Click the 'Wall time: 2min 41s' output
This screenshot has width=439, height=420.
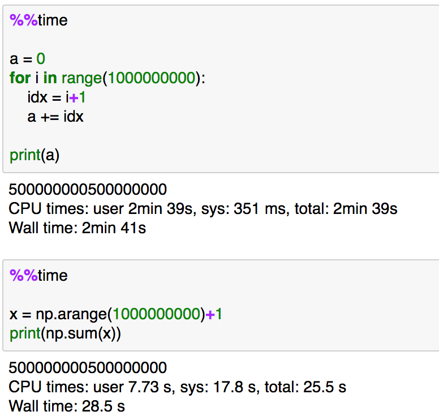coord(78,228)
